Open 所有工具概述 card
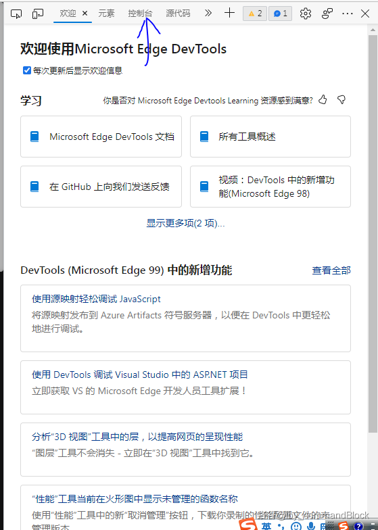This screenshot has height=530, width=378. (x=270, y=137)
